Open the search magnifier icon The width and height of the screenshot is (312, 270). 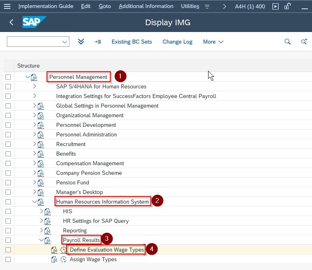click(288, 42)
